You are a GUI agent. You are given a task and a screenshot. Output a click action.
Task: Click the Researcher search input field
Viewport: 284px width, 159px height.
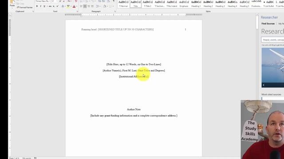[272, 40]
